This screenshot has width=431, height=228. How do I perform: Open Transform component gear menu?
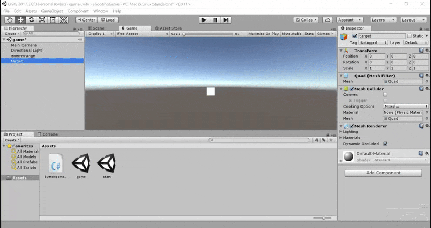427,51
